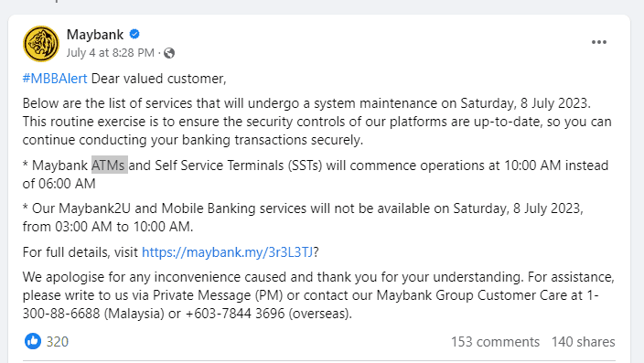Click the July 4 at 8:28 PM timestamp
The height and width of the screenshot is (363, 644).
coord(111,53)
